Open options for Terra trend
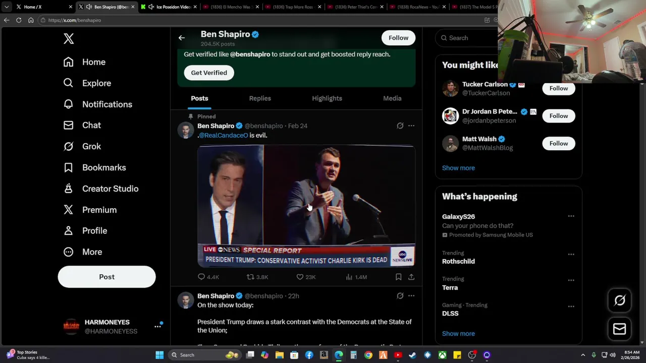The width and height of the screenshot is (646, 363). [571, 280]
